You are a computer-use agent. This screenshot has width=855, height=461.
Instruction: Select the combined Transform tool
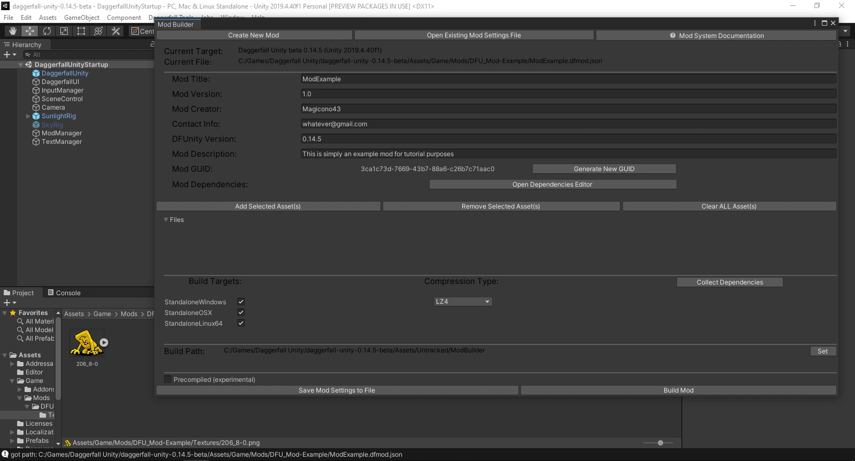(x=98, y=31)
